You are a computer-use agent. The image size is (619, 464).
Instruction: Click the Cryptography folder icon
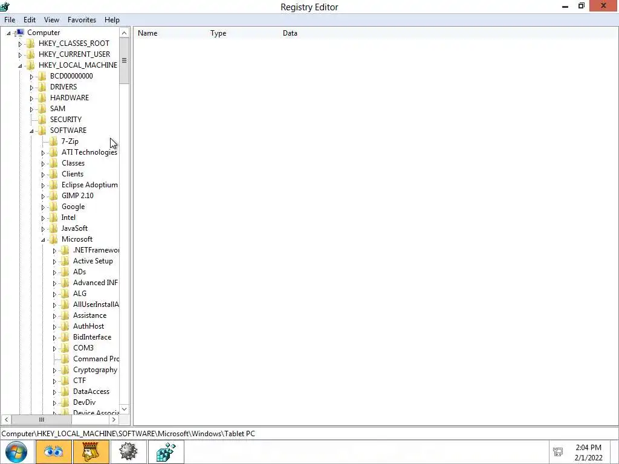65,370
